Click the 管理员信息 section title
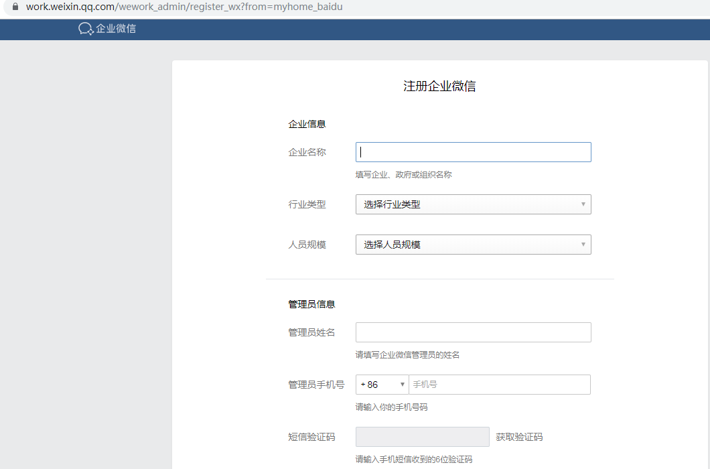Viewport: 710px width, 469px height. pos(311,304)
